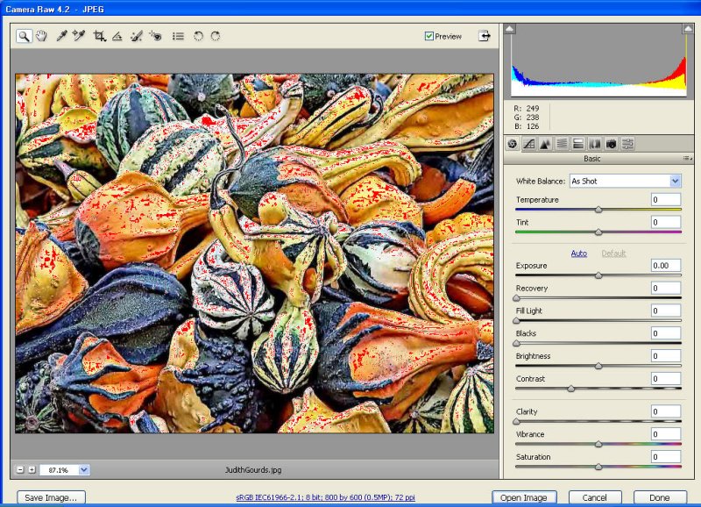Image resolution: width=701 pixels, height=507 pixels.
Task: Open the zoom level dropdown
Action: pyautogui.click(x=83, y=470)
